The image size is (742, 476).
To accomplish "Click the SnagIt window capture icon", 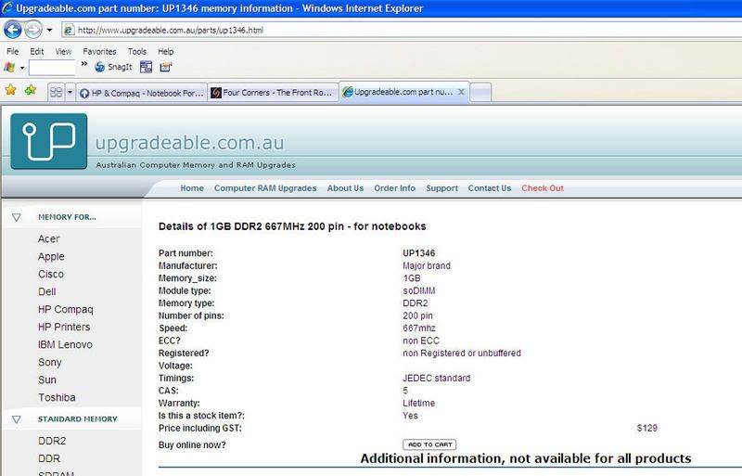I will click(146, 67).
